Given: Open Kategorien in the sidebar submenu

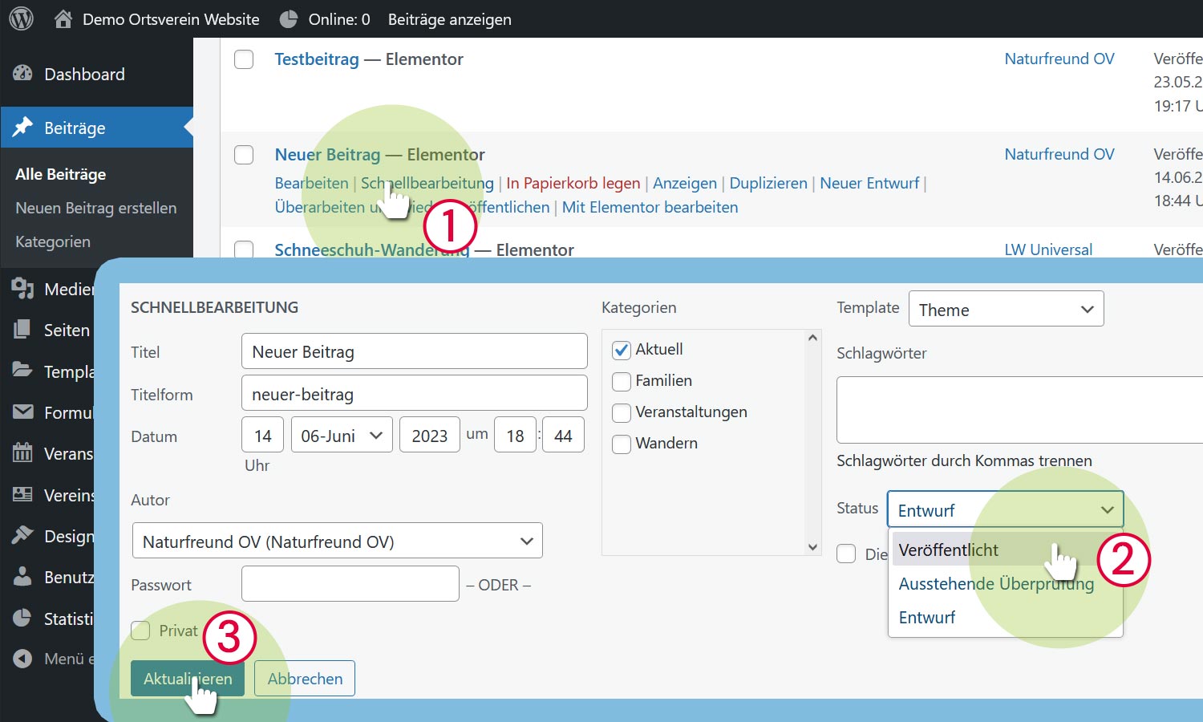Looking at the screenshot, I should click(x=53, y=241).
